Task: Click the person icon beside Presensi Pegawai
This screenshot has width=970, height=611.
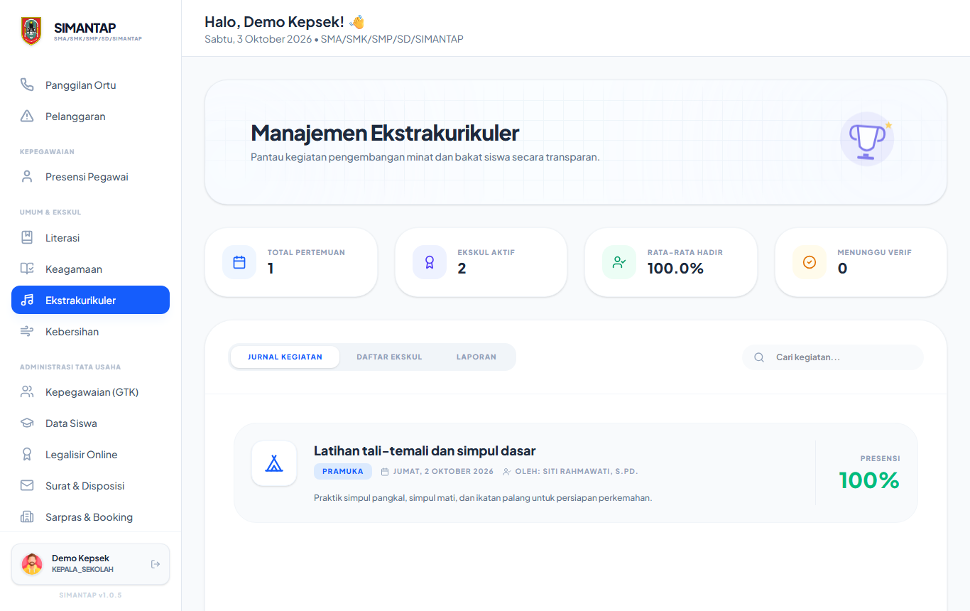Action: [x=27, y=177]
